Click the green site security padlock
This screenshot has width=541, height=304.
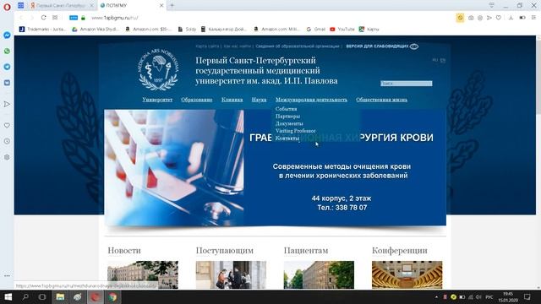[x=83, y=18]
